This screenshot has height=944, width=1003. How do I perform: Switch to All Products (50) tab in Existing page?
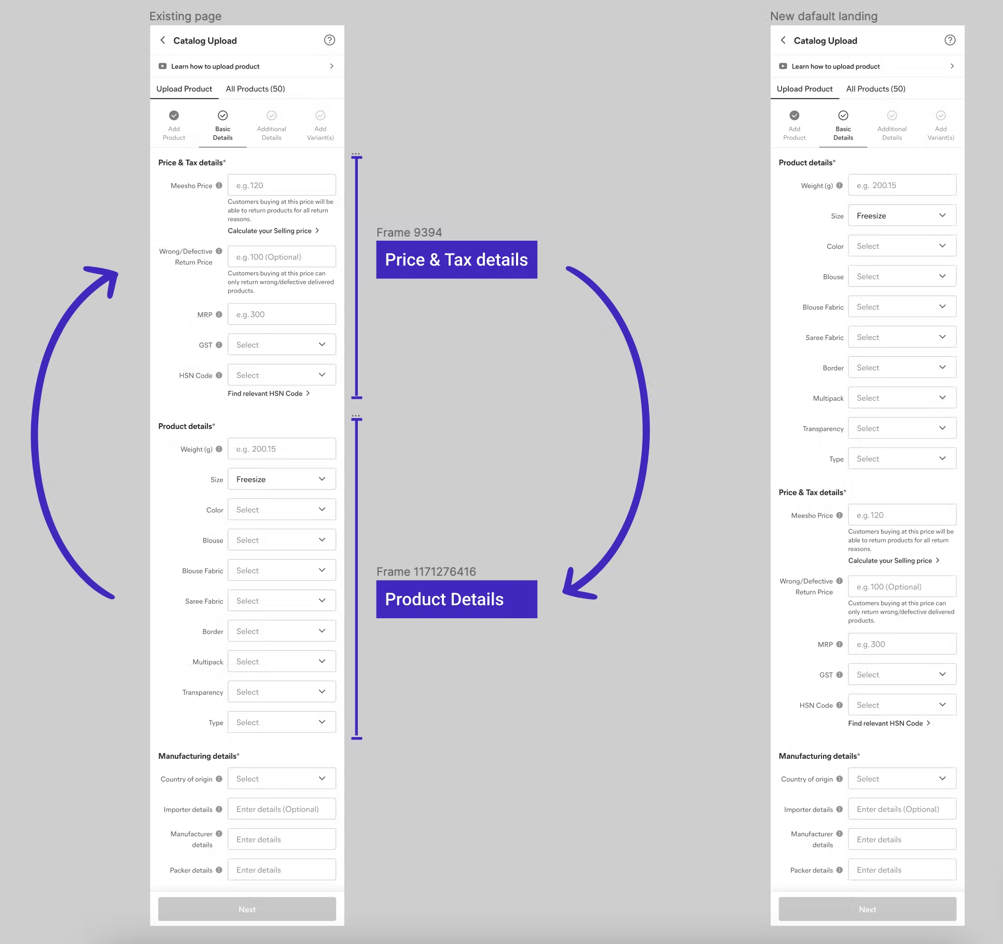(x=255, y=89)
